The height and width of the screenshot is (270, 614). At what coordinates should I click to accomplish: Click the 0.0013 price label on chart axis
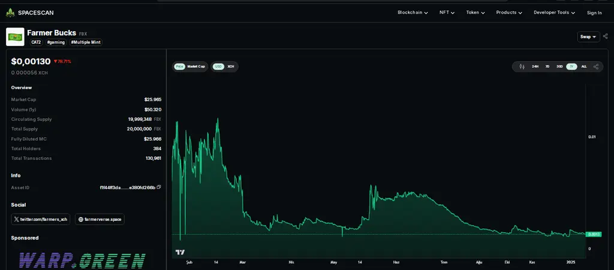[594, 235]
